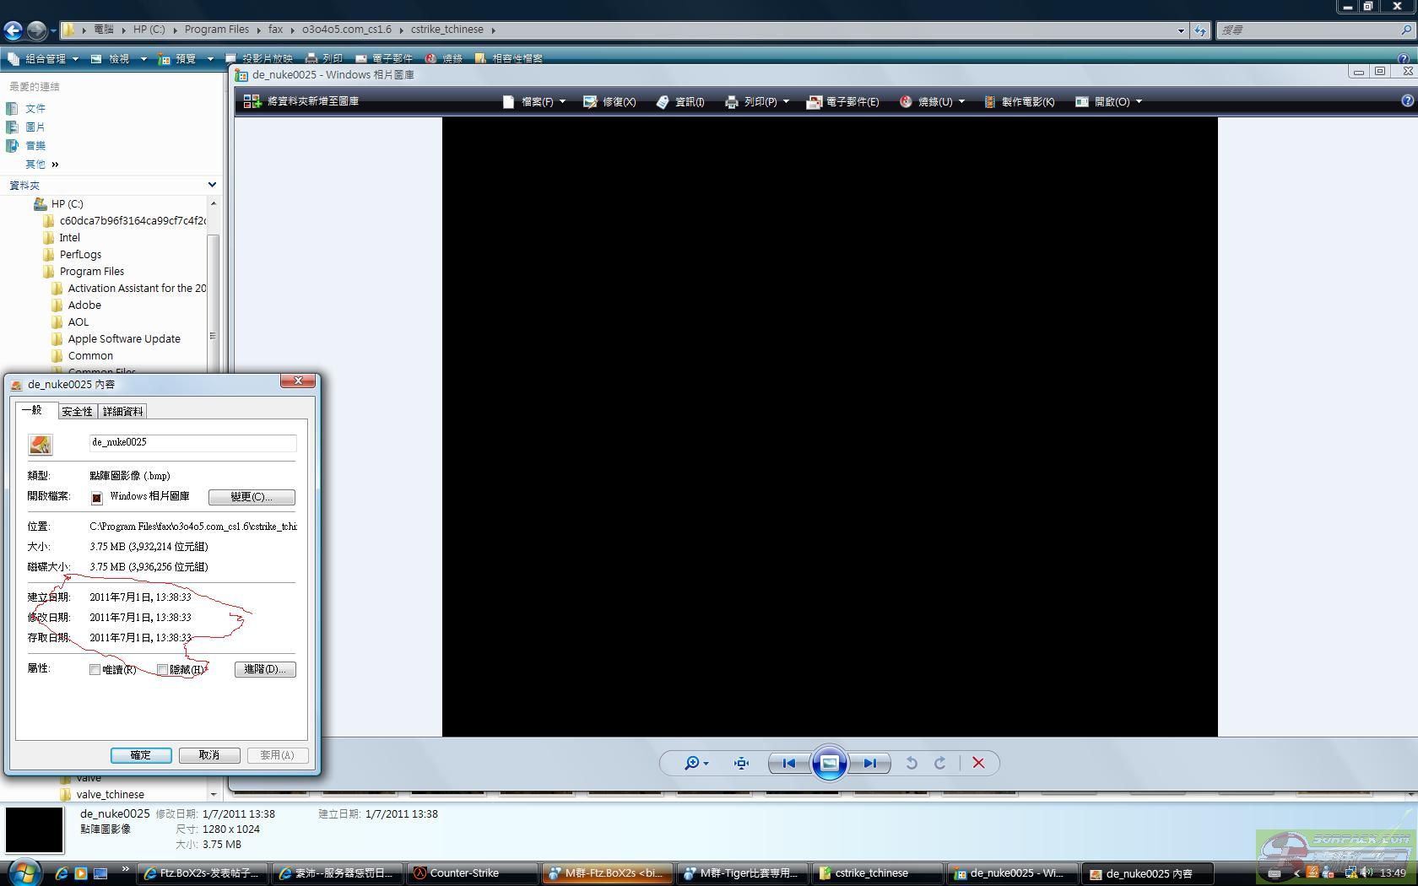This screenshot has height=886, width=1418.
Task: Switch to the 詳細資料 tab
Action: pos(122,411)
